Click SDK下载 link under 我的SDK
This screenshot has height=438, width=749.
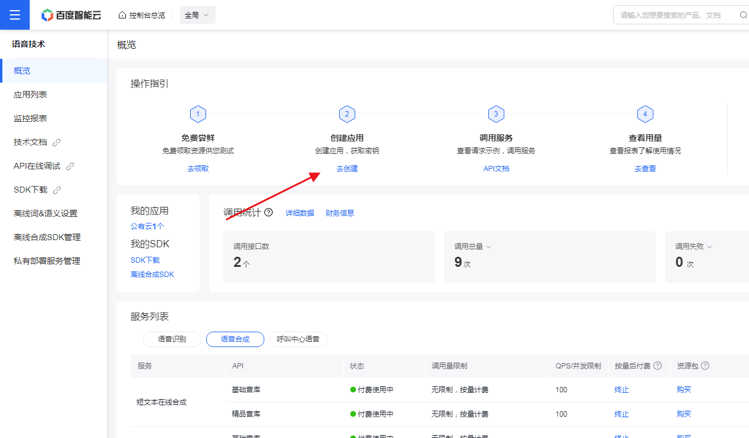click(145, 260)
